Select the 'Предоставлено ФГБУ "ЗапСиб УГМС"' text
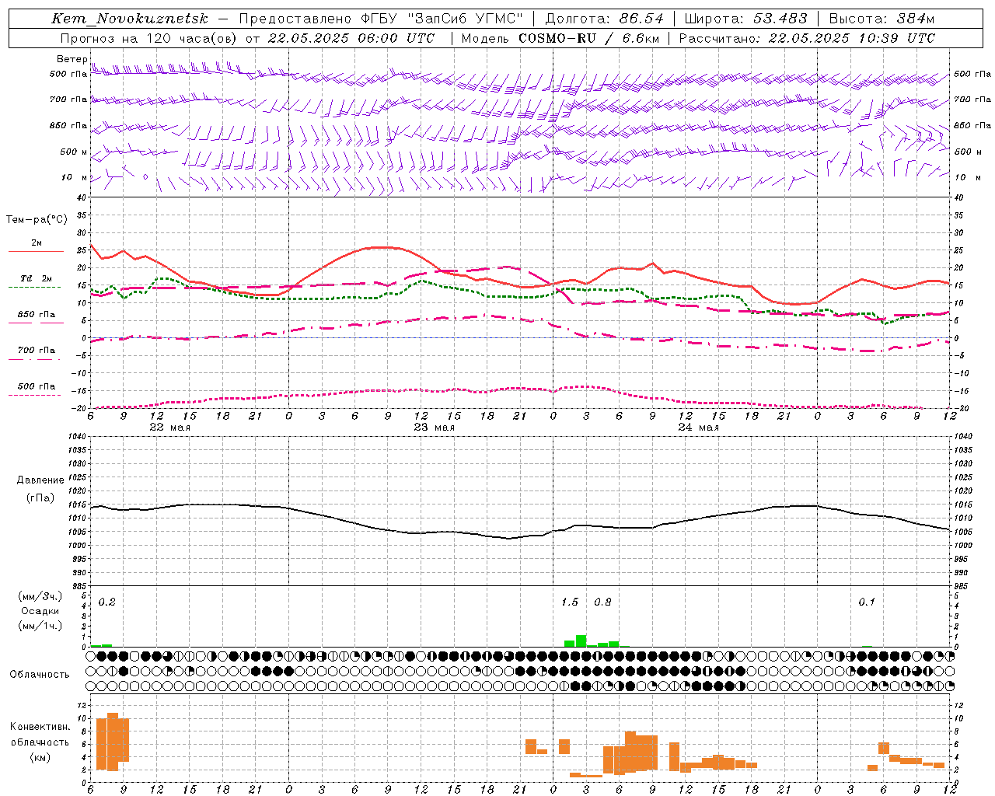This screenshot has height=796, width=995. click(x=381, y=19)
